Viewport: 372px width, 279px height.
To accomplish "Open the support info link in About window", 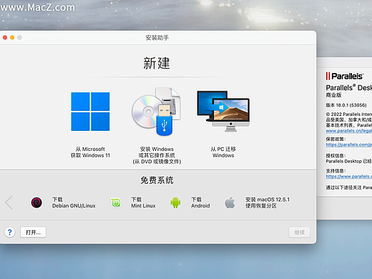I will [349, 177].
